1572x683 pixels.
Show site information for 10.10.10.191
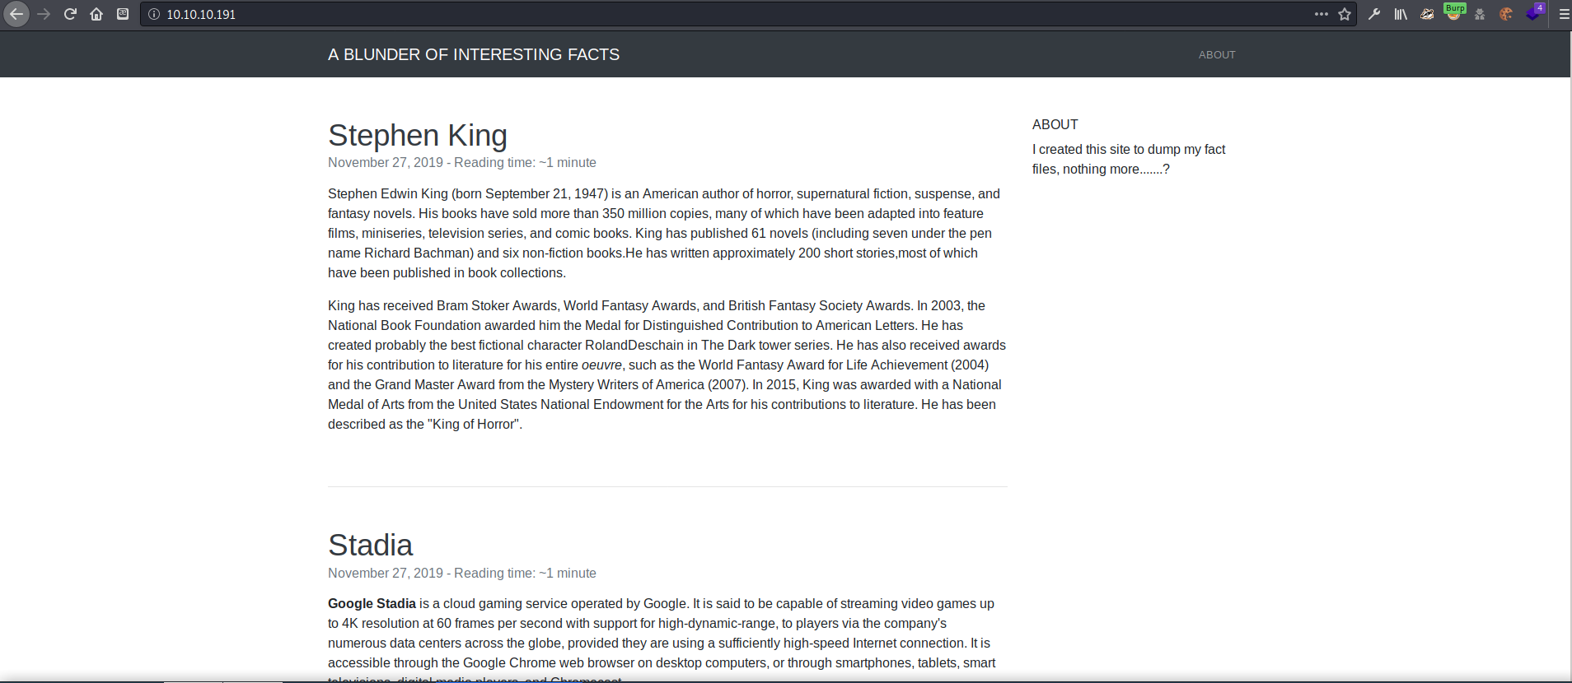pos(154,14)
